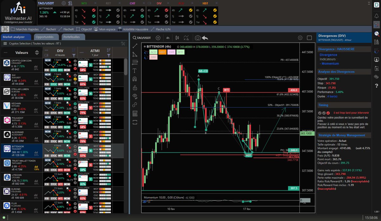Open the Marchés Rapides folder

tap(25, 29)
